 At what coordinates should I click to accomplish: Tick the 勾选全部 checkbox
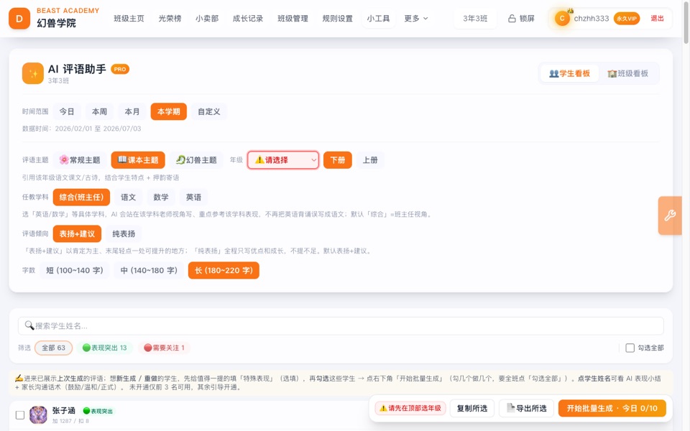pos(630,348)
